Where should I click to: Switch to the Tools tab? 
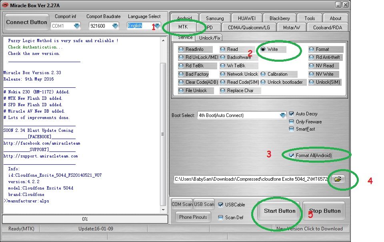point(310,18)
